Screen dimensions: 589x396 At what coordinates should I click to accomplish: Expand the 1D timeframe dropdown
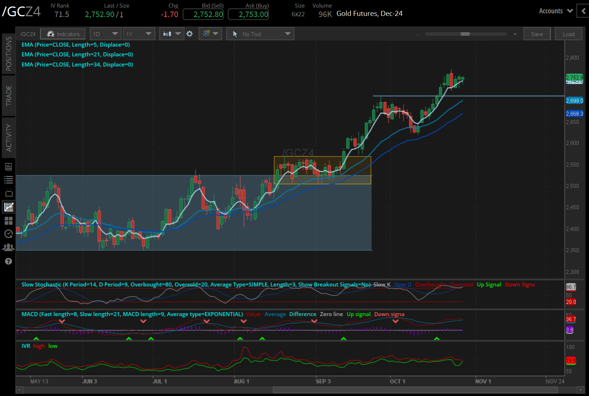(x=105, y=34)
